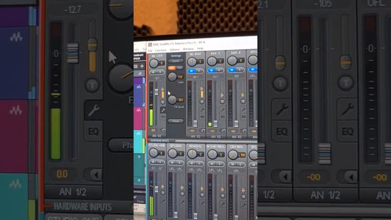Click the pan knob on Mic M147
391x220 pixels.
[x=192, y=62]
